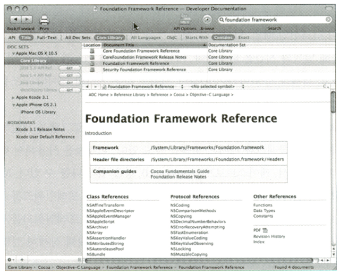The width and height of the screenshot is (340, 274).
Task: Choose the Core Library filter in the scope bar
Action: click(x=109, y=38)
